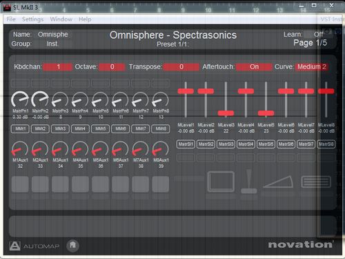Click the MstrSl3 button
This screenshot has height=259, width=345.
pos(226,144)
